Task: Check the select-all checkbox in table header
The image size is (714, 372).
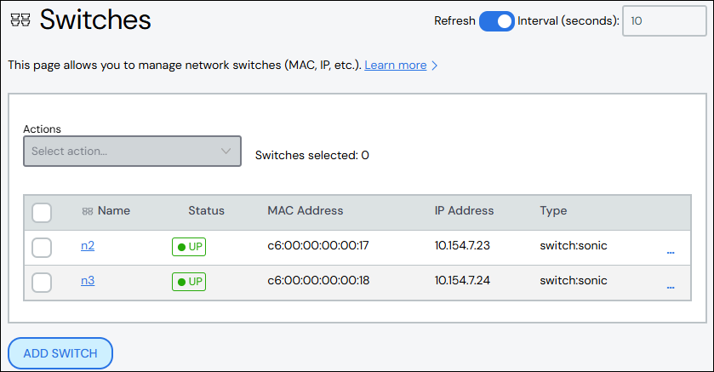Action: [42, 212]
